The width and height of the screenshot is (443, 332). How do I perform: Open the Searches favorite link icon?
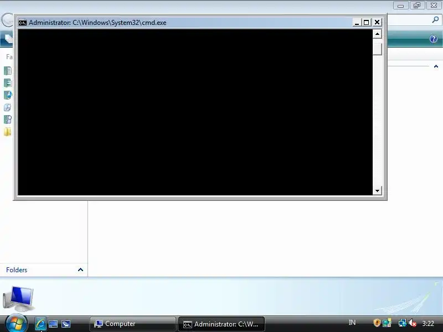[x=8, y=120]
